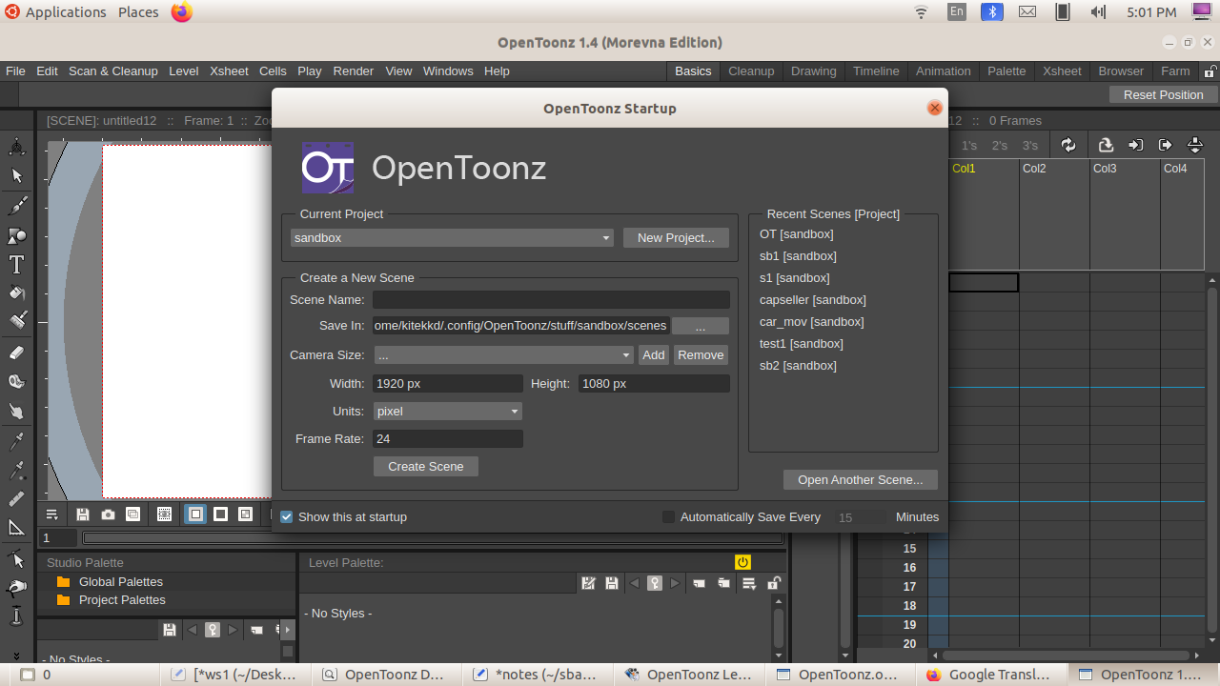This screenshot has width=1220, height=686.
Task: Select the Brush tool in the toolbar
Action: [x=17, y=205]
